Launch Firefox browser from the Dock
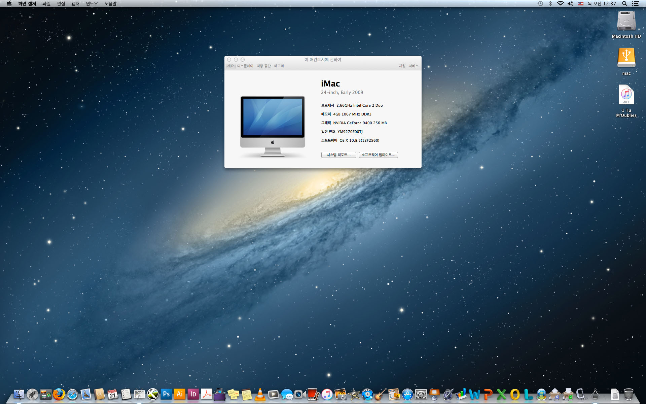The width and height of the screenshot is (646, 404). [59, 394]
